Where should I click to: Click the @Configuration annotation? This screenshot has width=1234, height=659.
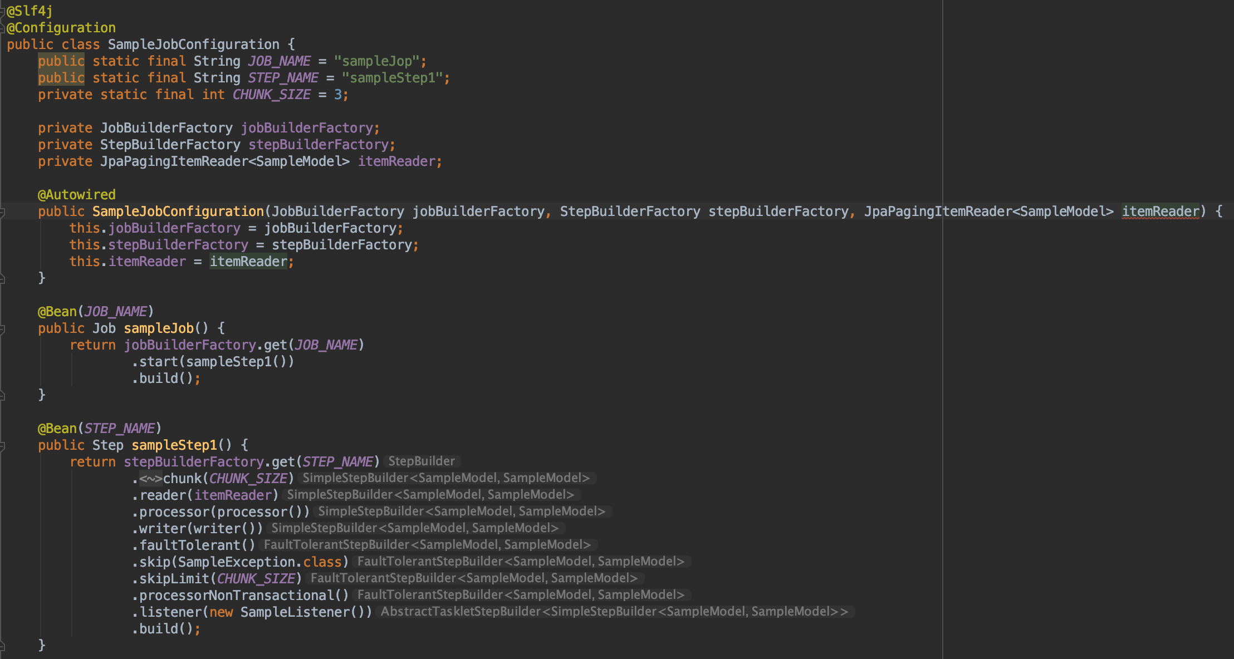(61, 28)
